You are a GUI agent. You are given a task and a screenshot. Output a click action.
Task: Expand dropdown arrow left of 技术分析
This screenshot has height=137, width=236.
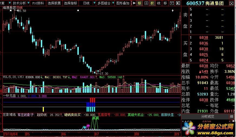tap(10, 3)
